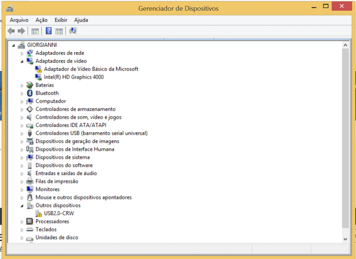The height and width of the screenshot is (259, 356).
Task: Select Controladores de som, vídeo e jogos label
Action: pos(78,117)
